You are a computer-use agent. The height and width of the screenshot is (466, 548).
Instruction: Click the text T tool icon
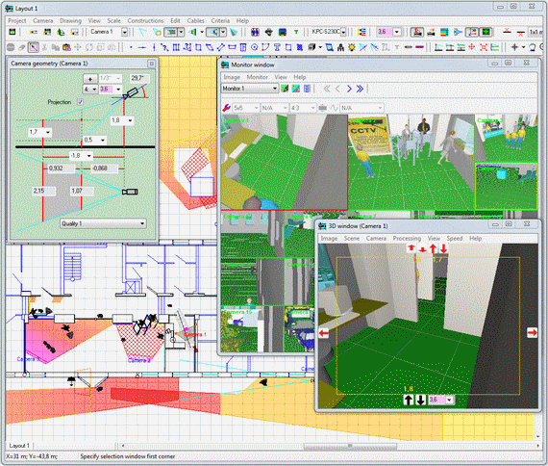coord(397,47)
